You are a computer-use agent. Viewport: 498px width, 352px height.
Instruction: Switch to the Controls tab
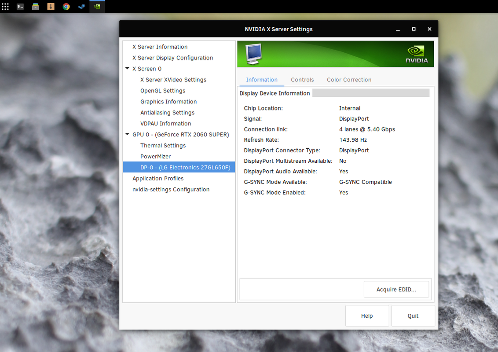tap(302, 80)
